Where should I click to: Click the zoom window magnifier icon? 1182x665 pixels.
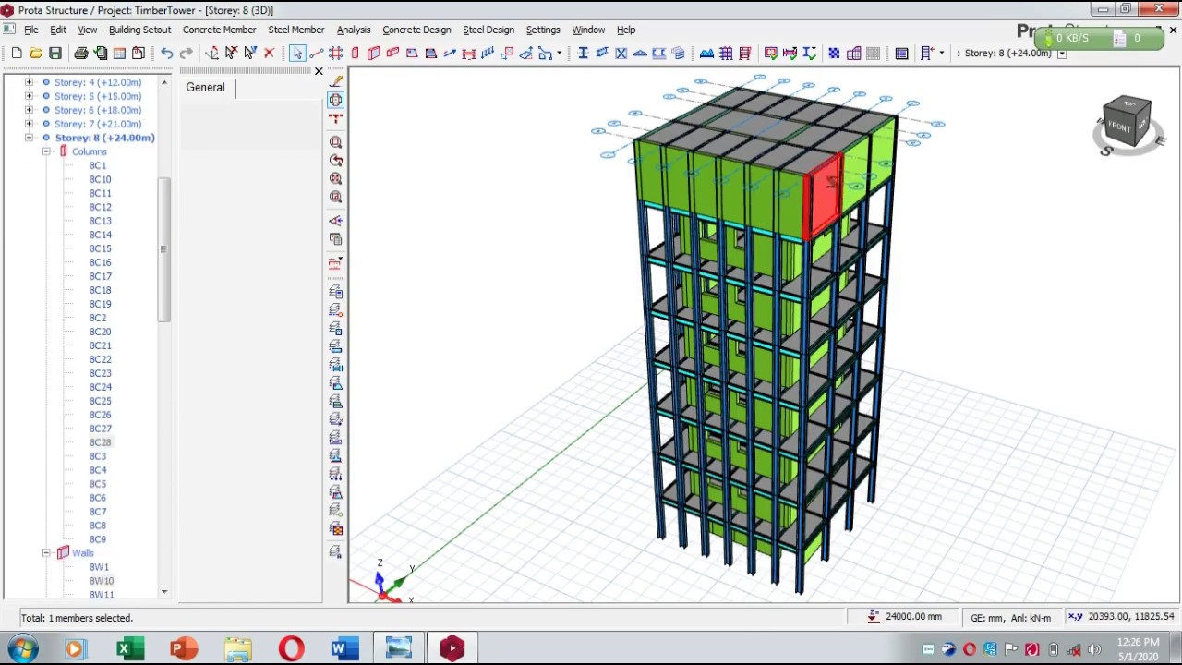point(336,142)
